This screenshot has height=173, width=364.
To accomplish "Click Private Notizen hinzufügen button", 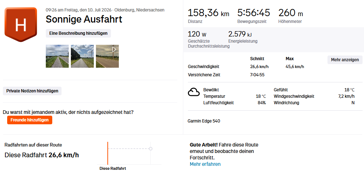I will [32, 91].
